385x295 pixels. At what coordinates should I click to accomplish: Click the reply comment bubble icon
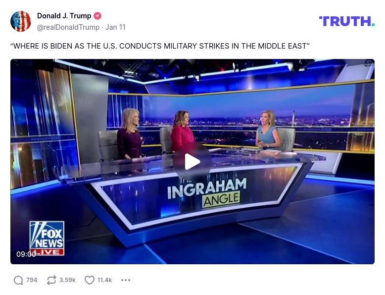(x=18, y=280)
